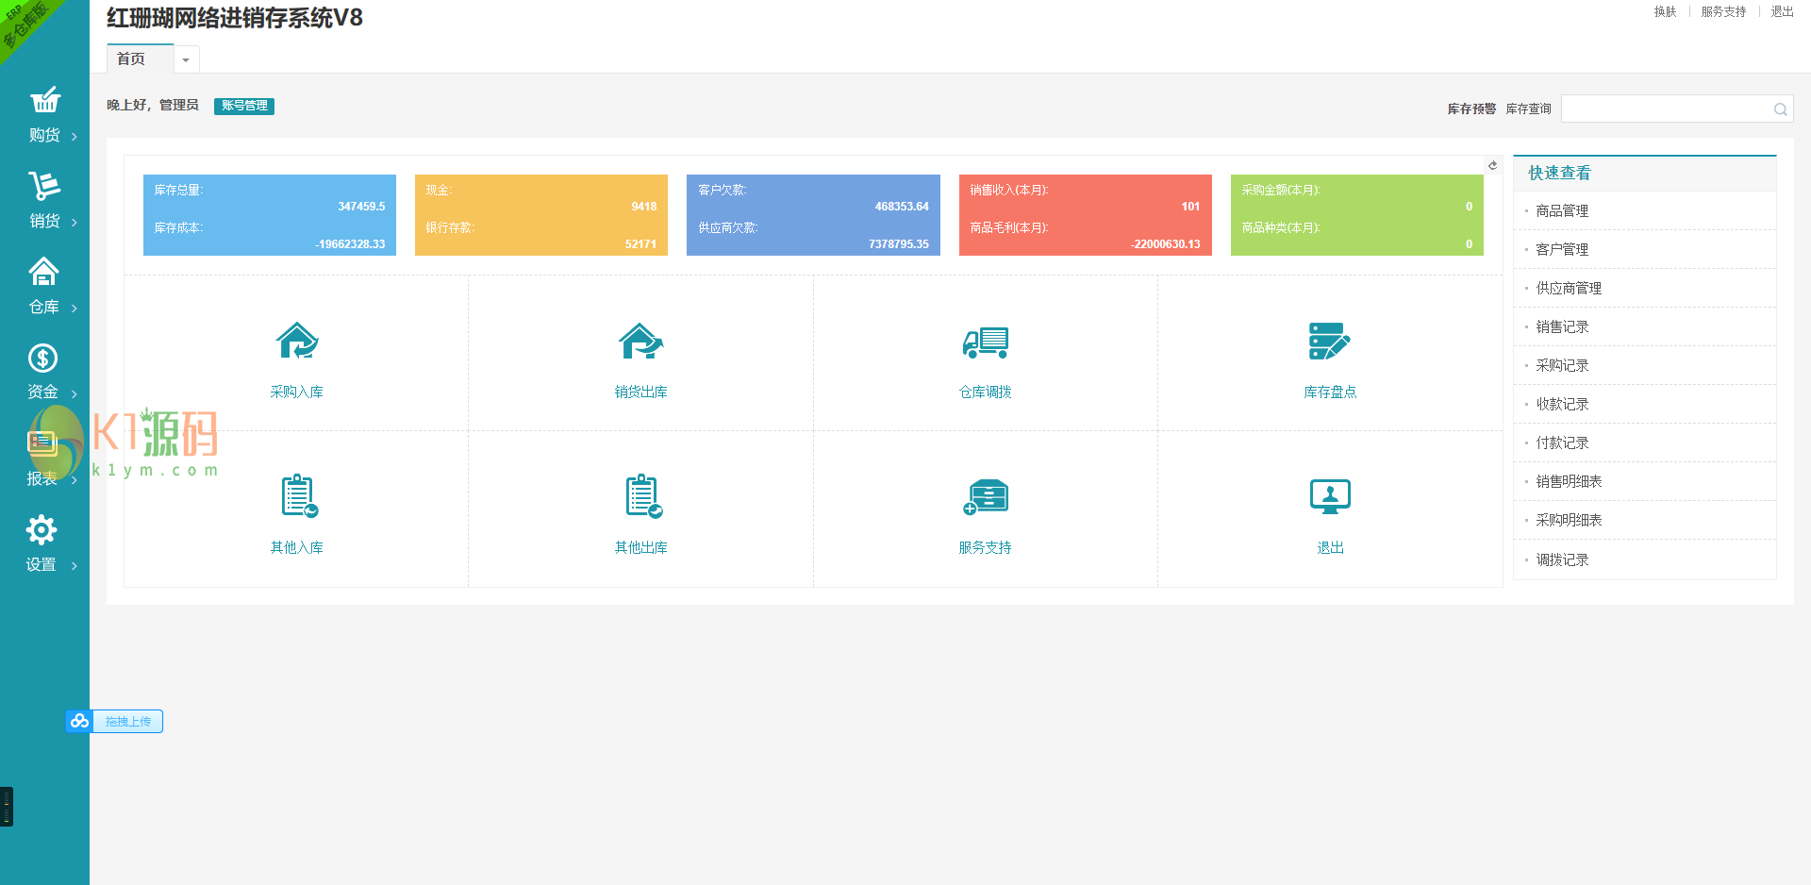Viewport: 1811px width, 885px height.
Task: Click the 采购入库 house icon
Action: tap(297, 341)
